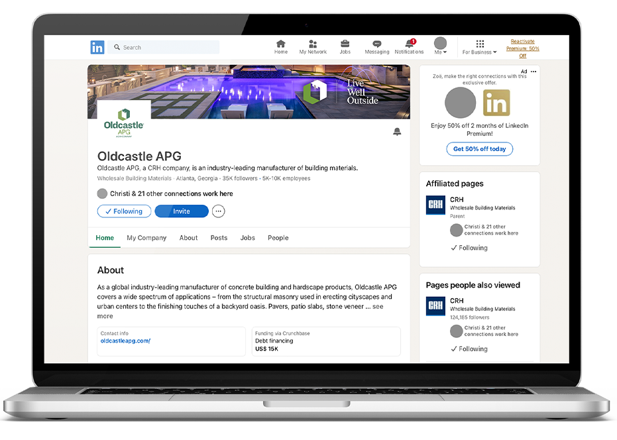Click 'Enjoy 50% off 2 months' ad text
Image resolution: width=617 pixels, height=440 pixels.
click(x=479, y=129)
